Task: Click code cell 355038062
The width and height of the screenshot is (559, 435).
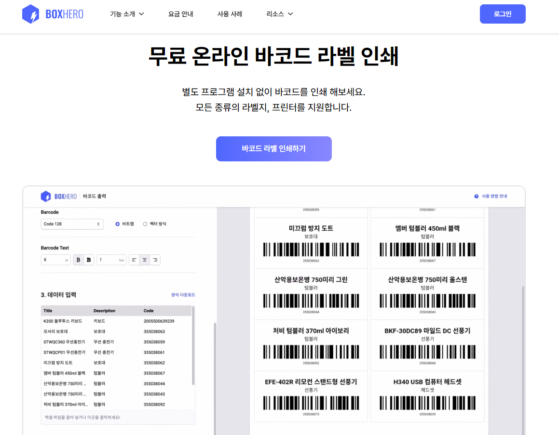Action: (154, 363)
